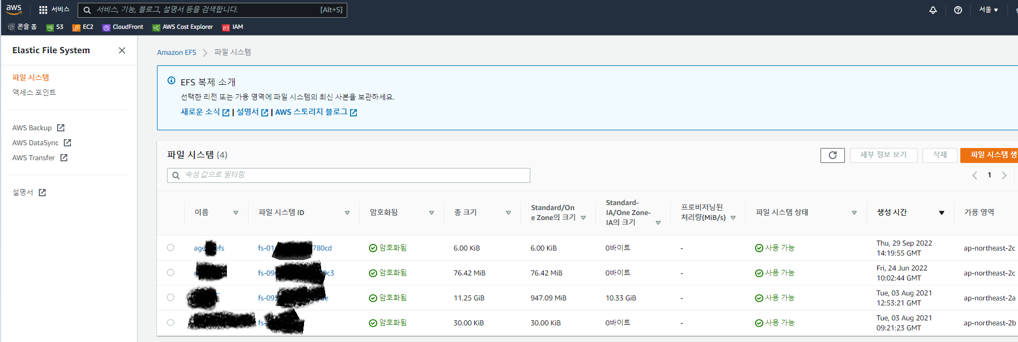
Task: Select the file system with 76.42 MiB size
Action: 170,273
